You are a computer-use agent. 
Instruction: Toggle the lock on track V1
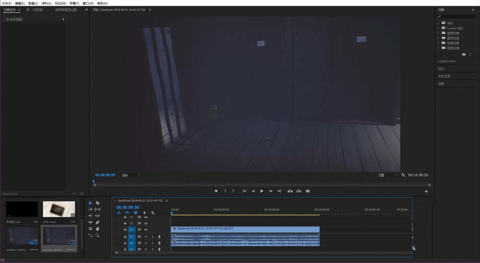coord(125,230)
